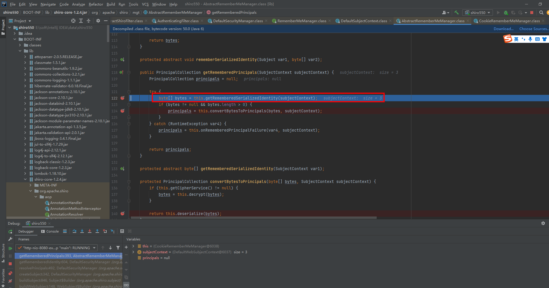Open the VCS menu
The height and width of the screenshot is (288, 549).
tap(145, 4)
